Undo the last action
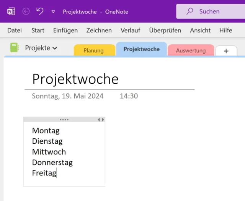Viewport: 245px width, 201px height. point(40,11)
